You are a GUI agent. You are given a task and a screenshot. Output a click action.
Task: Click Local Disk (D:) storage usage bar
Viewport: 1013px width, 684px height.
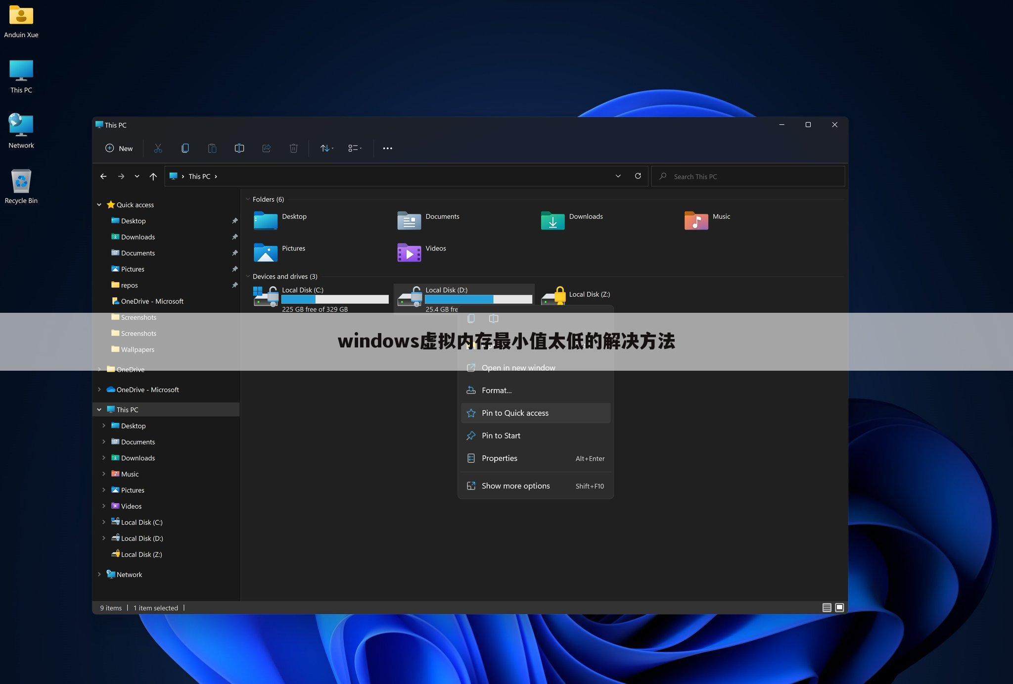[x=478, y=299]
